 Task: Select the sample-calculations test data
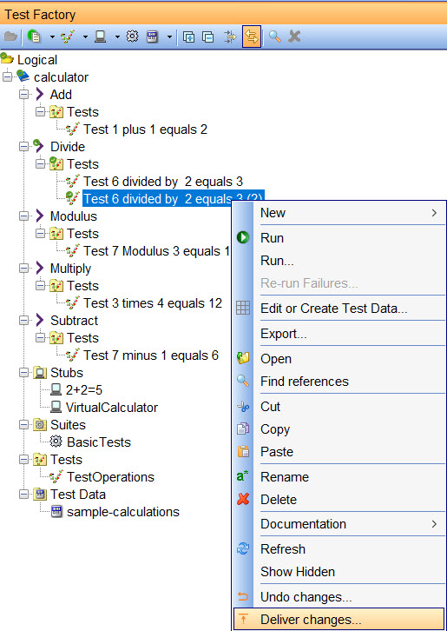point(123,511)
